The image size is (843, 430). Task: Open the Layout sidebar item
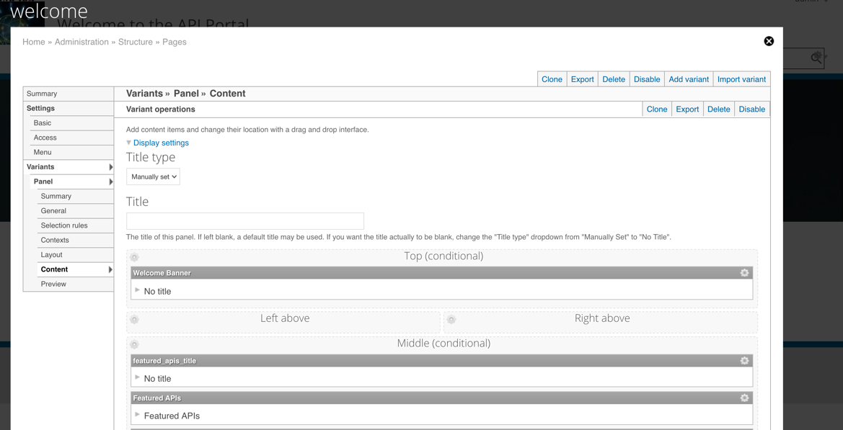tap(75, 254)
